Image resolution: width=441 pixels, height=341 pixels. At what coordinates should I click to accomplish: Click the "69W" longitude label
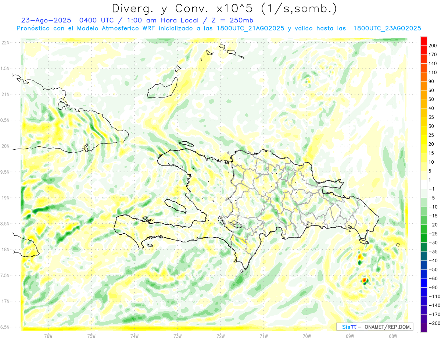350,336
